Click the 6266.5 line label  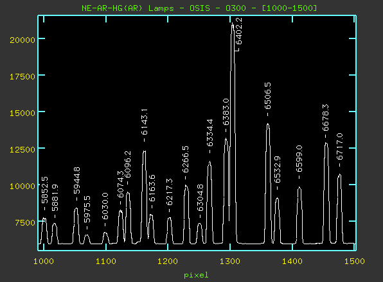185,159
